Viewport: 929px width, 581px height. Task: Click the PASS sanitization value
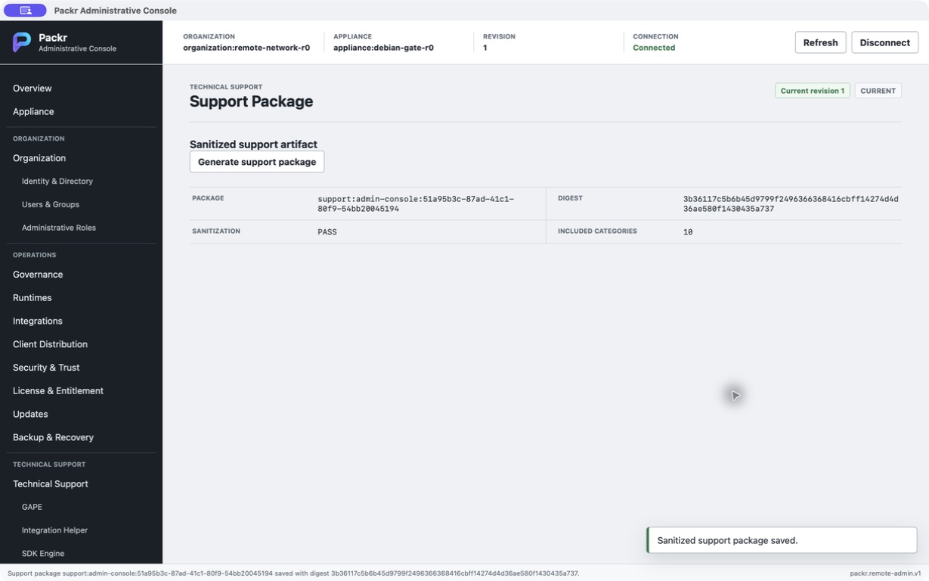(x=327, y=232)
